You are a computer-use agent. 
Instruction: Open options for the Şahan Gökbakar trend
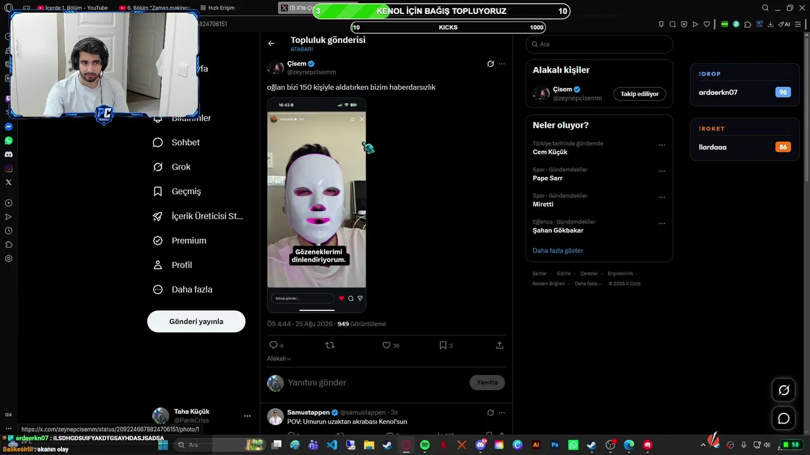click(662, 223)
